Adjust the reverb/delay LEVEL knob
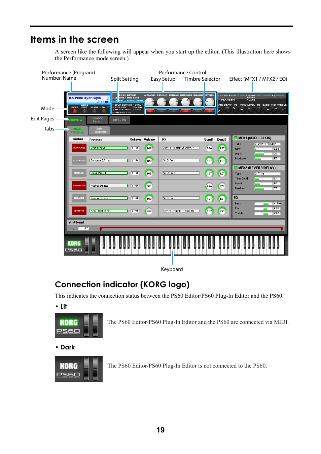This screenshot has width=321, height=454. (x=251, y=110)
